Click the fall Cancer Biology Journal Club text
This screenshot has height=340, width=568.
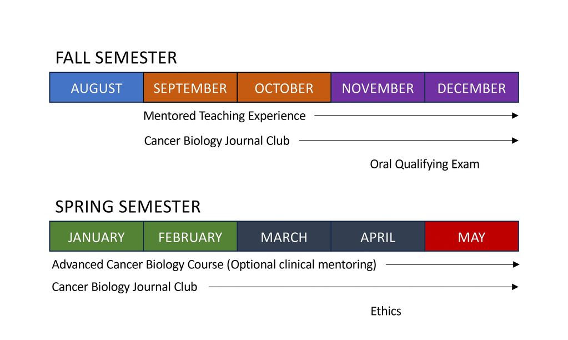217,141
